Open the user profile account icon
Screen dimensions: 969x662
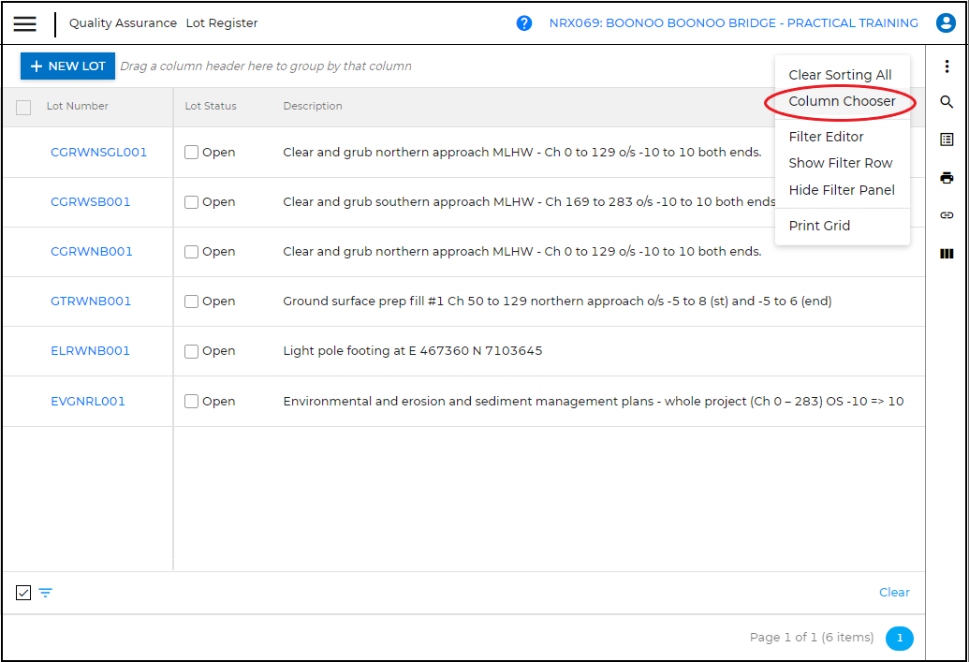pyautogui.click(x=946, y=23)
